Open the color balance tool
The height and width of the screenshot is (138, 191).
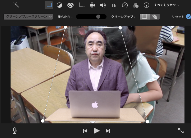pyautogui.click(x=59, y=5)
